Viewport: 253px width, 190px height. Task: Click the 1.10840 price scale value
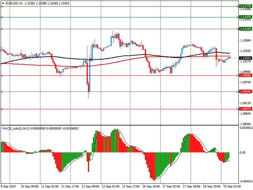tap(246, 41)
